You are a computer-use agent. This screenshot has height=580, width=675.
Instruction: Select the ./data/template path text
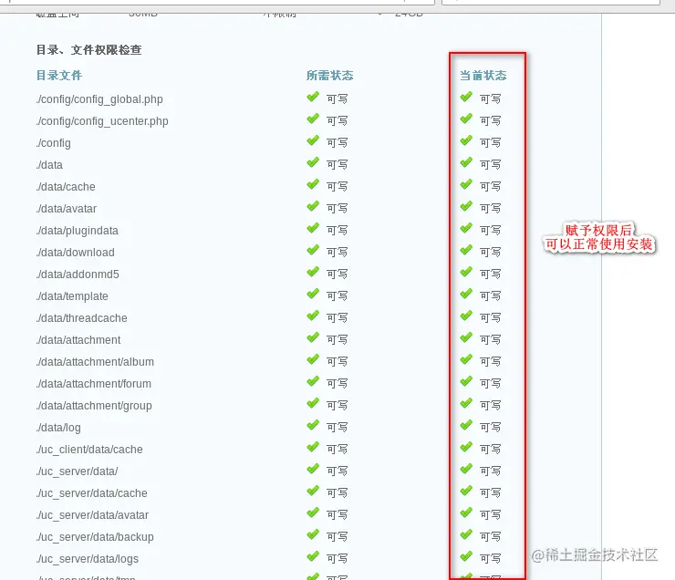point(72,297)
